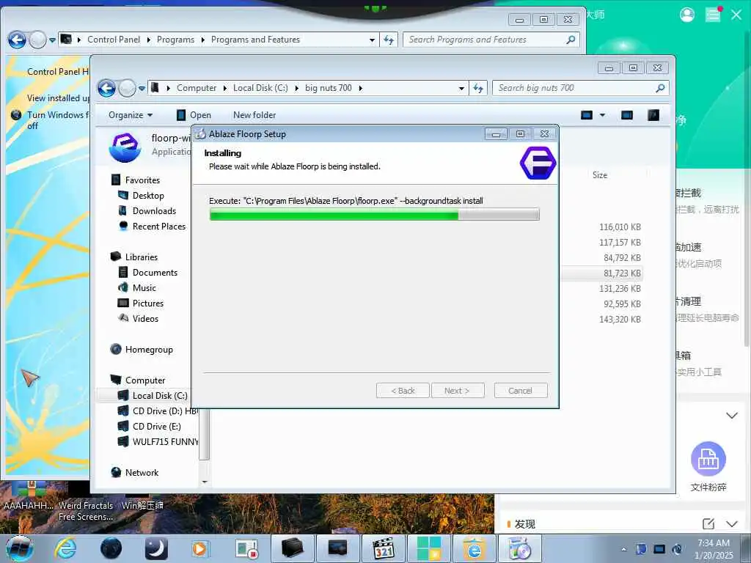Click the Control Panel Home link
Image resolution: width=751 pixels, height=563 pixels.
point(58,71)
